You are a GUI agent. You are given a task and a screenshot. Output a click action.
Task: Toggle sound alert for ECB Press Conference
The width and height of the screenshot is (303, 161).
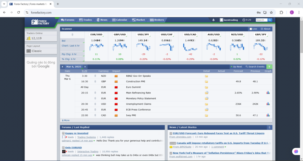point(95,110)
